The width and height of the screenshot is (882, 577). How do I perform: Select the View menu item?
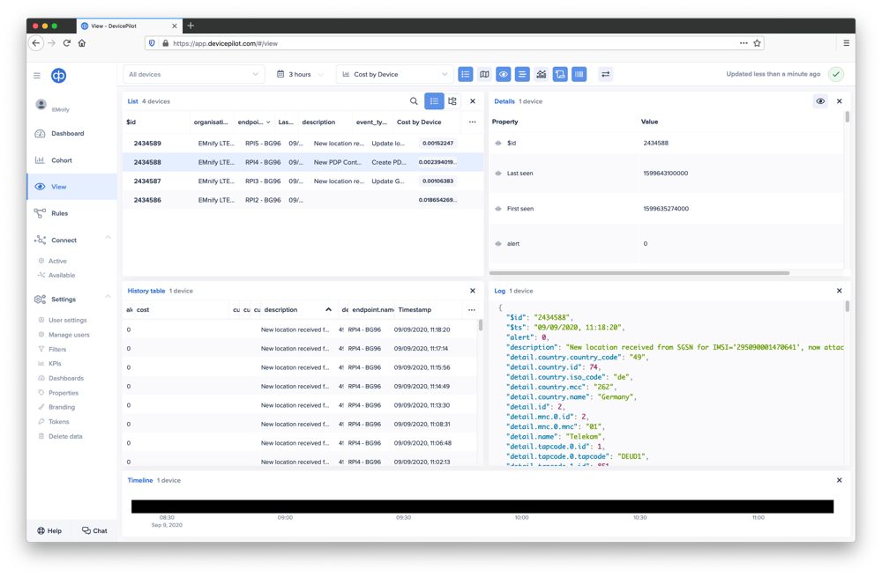click(71, 187)
